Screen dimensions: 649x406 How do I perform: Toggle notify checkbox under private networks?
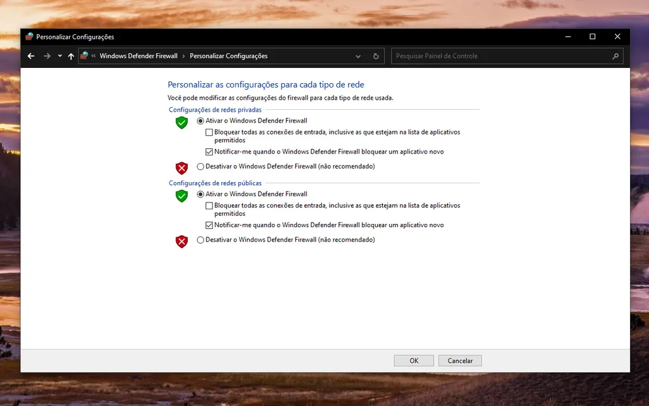click(x=209, y=152)
